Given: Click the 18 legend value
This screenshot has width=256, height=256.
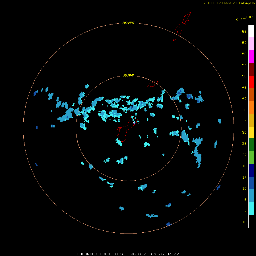Looking at the screenshot, I should tap(244, 166).
